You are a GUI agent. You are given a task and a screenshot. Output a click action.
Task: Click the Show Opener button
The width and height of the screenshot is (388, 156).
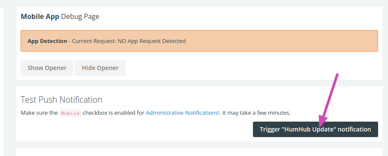point(47,68)
